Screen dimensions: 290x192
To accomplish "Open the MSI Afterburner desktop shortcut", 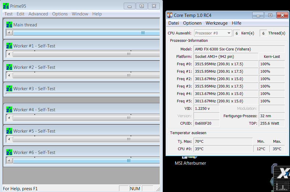I will point(190,161).
